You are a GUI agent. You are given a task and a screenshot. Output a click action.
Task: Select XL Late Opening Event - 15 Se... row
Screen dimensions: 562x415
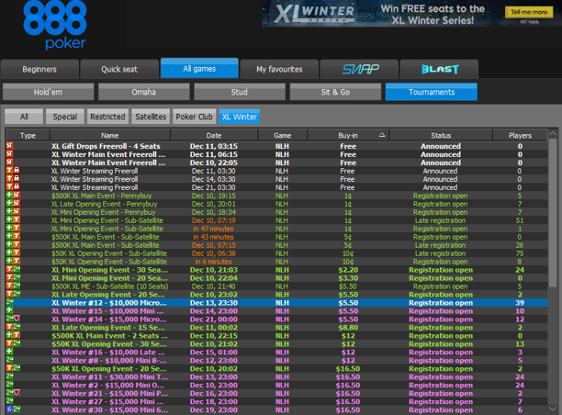click(x=276, y=327)
